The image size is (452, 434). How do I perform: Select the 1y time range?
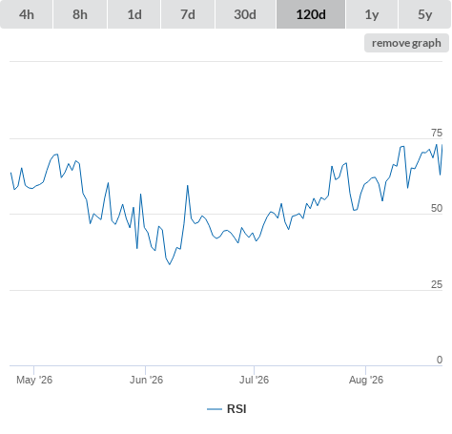pyautogui.click(x=372, y=14)
